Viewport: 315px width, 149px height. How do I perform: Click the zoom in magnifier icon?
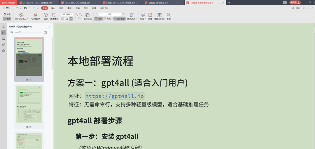(x=80, y=15)
